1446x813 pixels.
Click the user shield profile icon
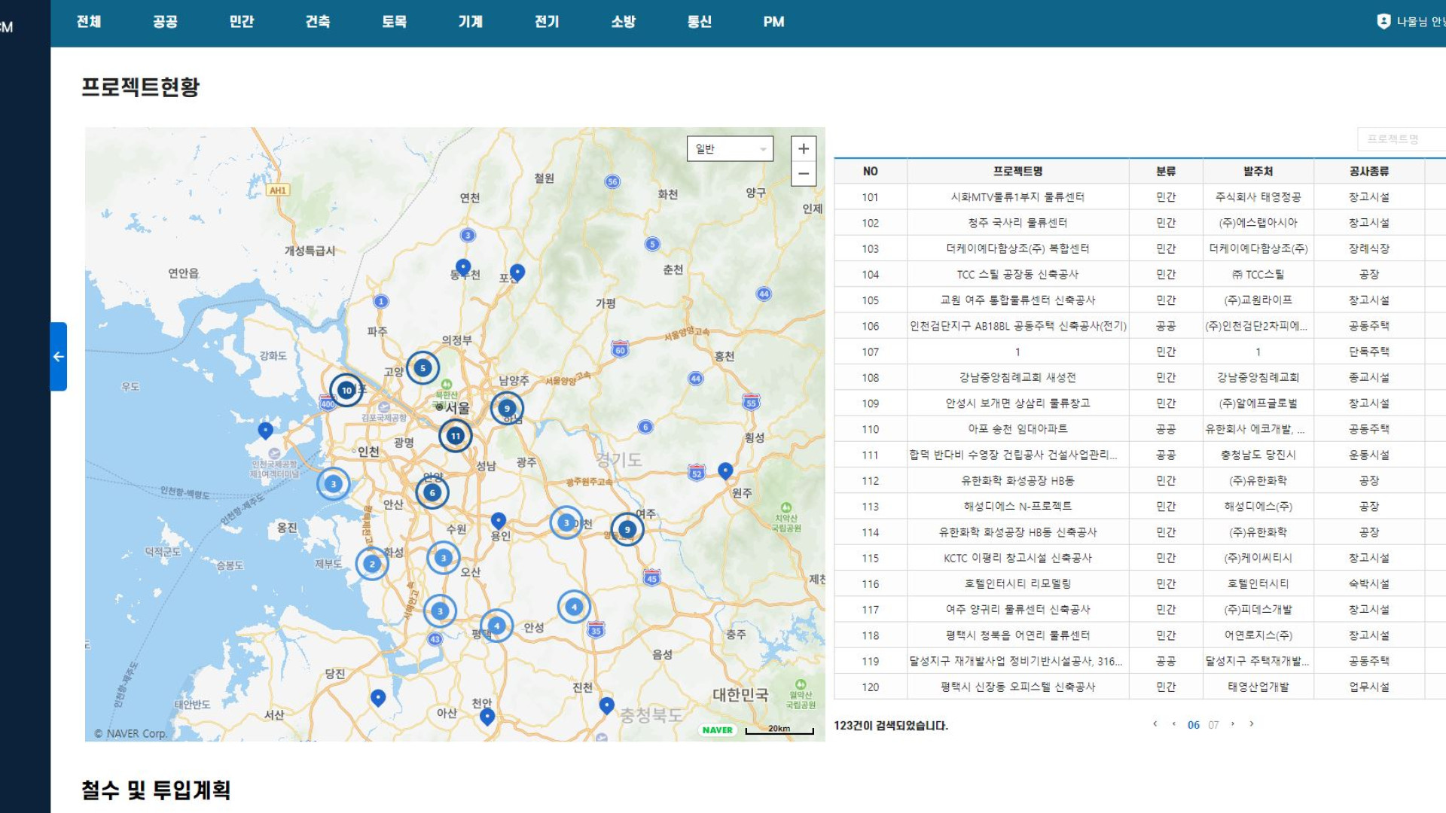(1383, 22)
